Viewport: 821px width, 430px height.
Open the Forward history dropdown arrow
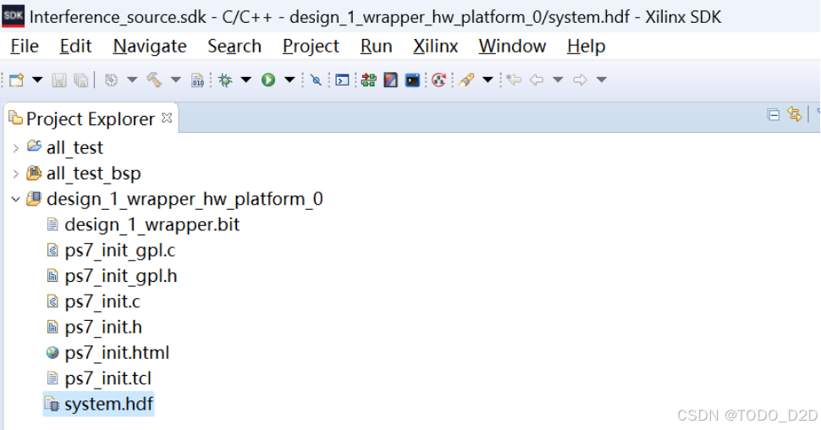(x=601, y=80)
